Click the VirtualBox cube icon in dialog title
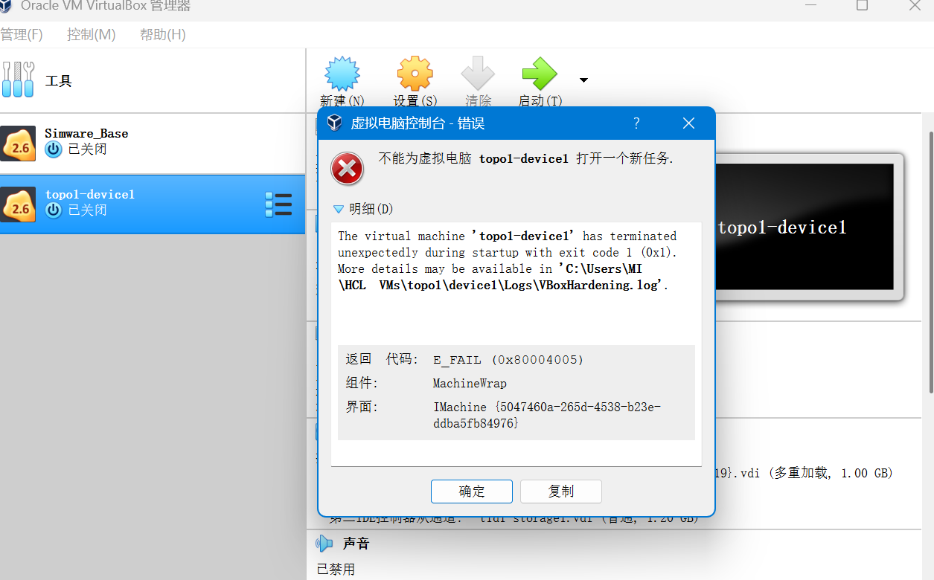 [335, 123]
